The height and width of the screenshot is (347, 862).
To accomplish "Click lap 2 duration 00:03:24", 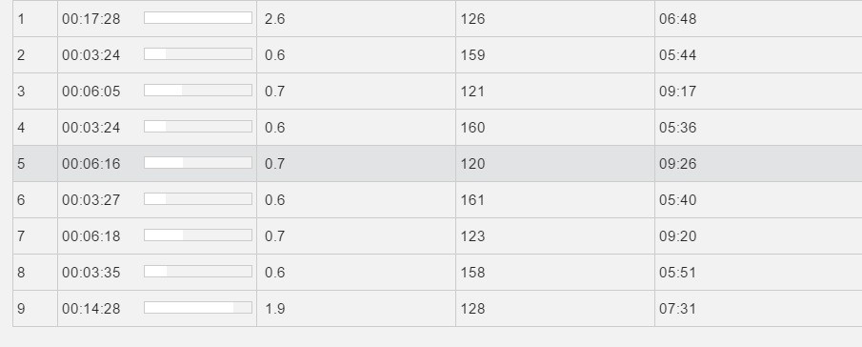I will 91,55.
